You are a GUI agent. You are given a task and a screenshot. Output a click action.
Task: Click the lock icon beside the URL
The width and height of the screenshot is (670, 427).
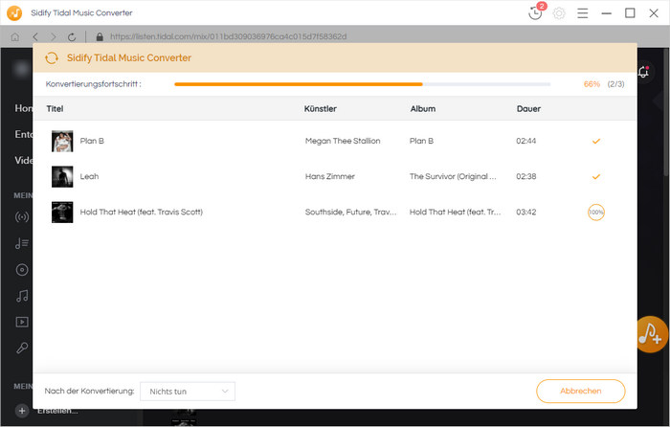tap(100, 36)
